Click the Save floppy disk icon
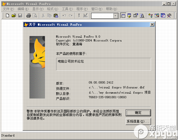 tap(20, 15)
